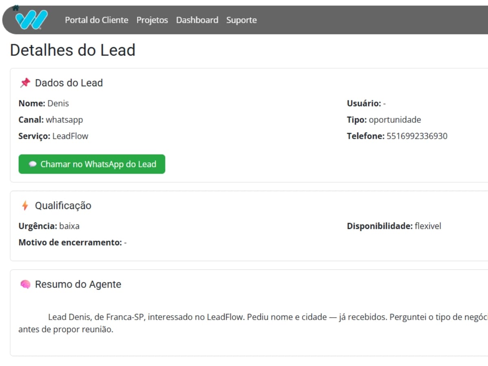Open Portal do Cliente

coord(96,20)
